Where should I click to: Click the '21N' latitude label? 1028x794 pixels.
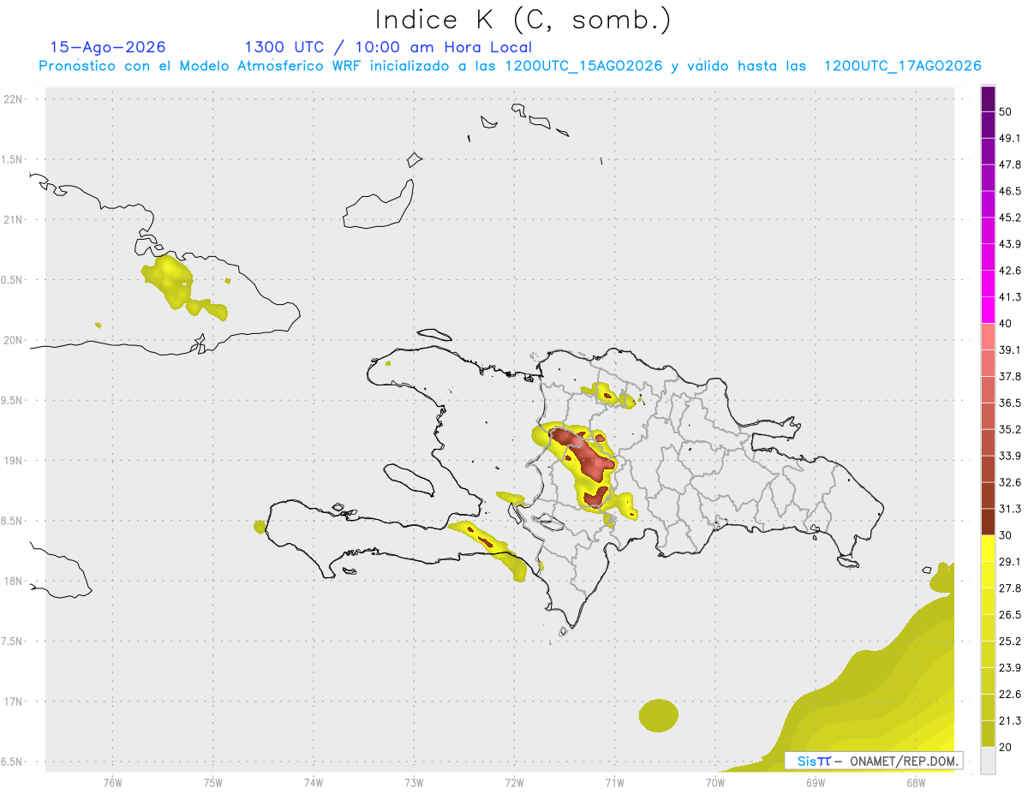[x=15, y=219]
